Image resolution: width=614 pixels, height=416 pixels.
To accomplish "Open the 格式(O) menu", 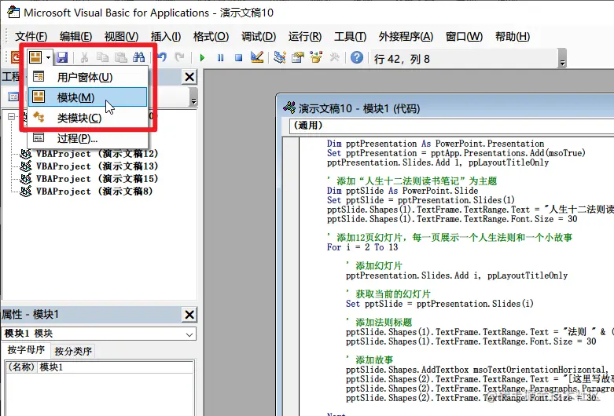I will [x=211, y=36].
